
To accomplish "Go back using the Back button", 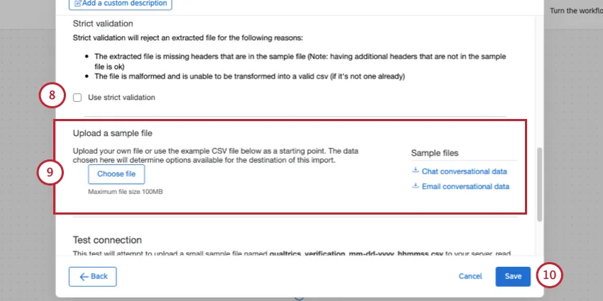I will click(x=93, y=276).
